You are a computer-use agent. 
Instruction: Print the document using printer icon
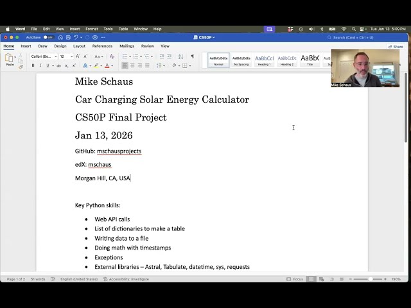tap(95, 37)
